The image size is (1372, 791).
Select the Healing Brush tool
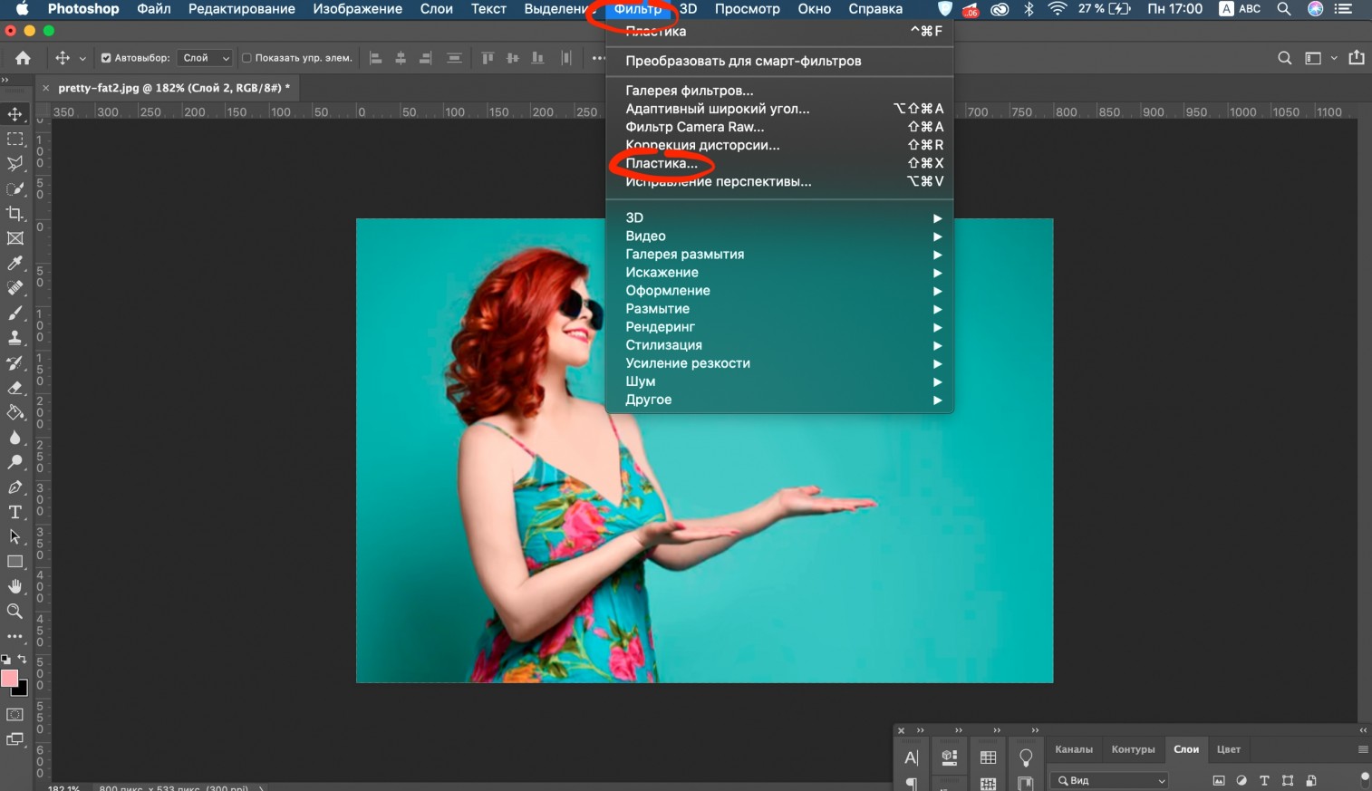(x=15, y=288)
